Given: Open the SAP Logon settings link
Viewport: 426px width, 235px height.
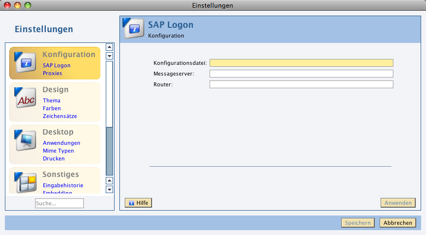Looking at the screenshot, I should coord(57,65).
